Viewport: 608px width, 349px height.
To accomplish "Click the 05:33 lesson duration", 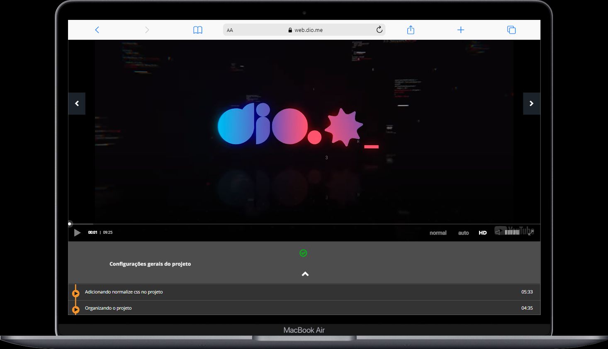I will [527, 292].
